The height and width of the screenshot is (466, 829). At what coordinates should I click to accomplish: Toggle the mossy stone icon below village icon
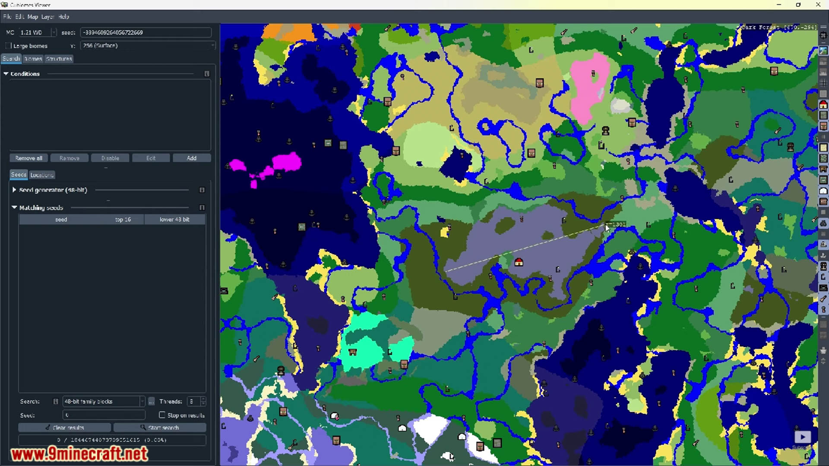click(823, 115)
